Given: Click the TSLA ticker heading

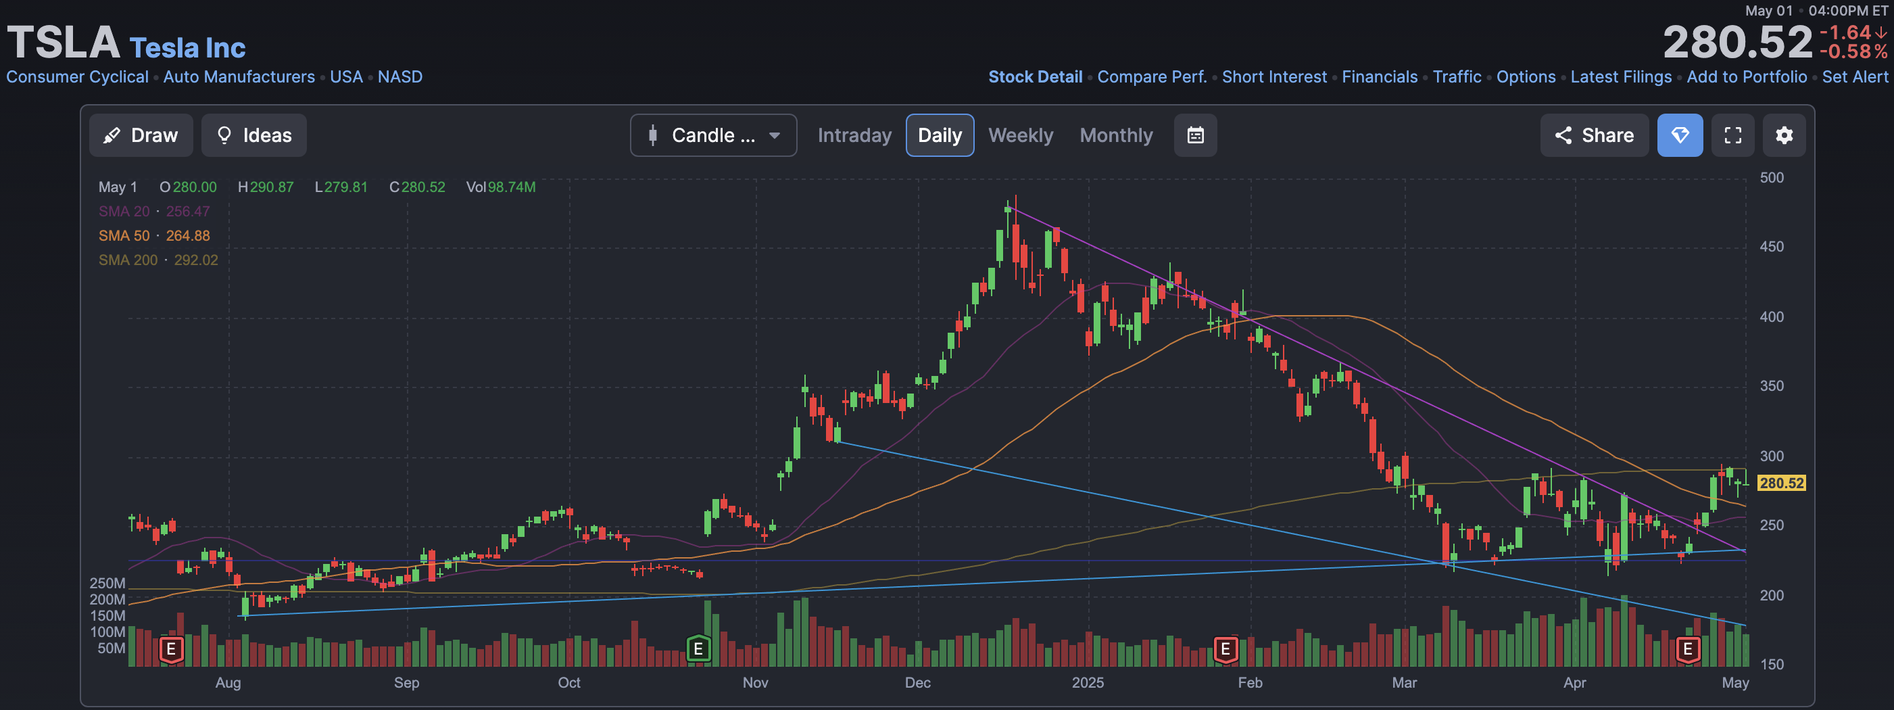Looking at the screenshot, I should pos(64,43).
